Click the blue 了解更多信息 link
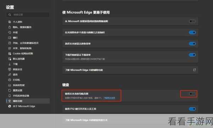The height and width of the screenshot is (128, 213). coord(109,98)
